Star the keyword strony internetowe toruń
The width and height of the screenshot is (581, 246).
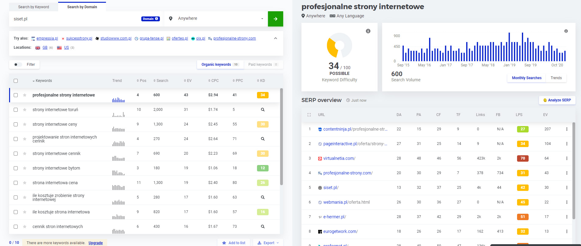tap(25, 110)
